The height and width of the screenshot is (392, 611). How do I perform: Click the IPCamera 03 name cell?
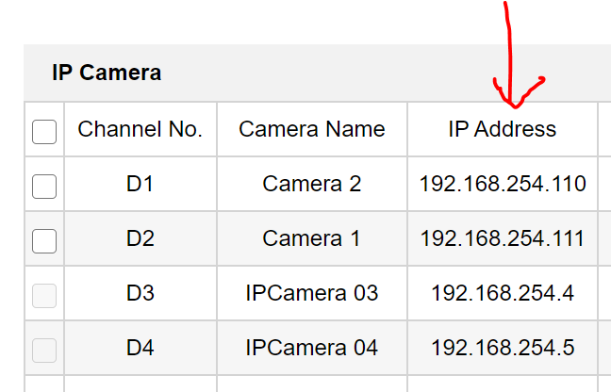(x=312, y=293)
